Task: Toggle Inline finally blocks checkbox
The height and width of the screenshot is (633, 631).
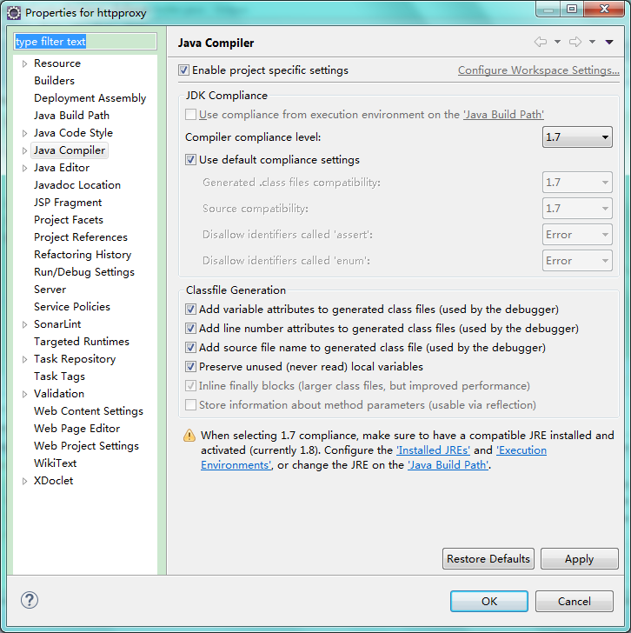Action: coord(190,385)
